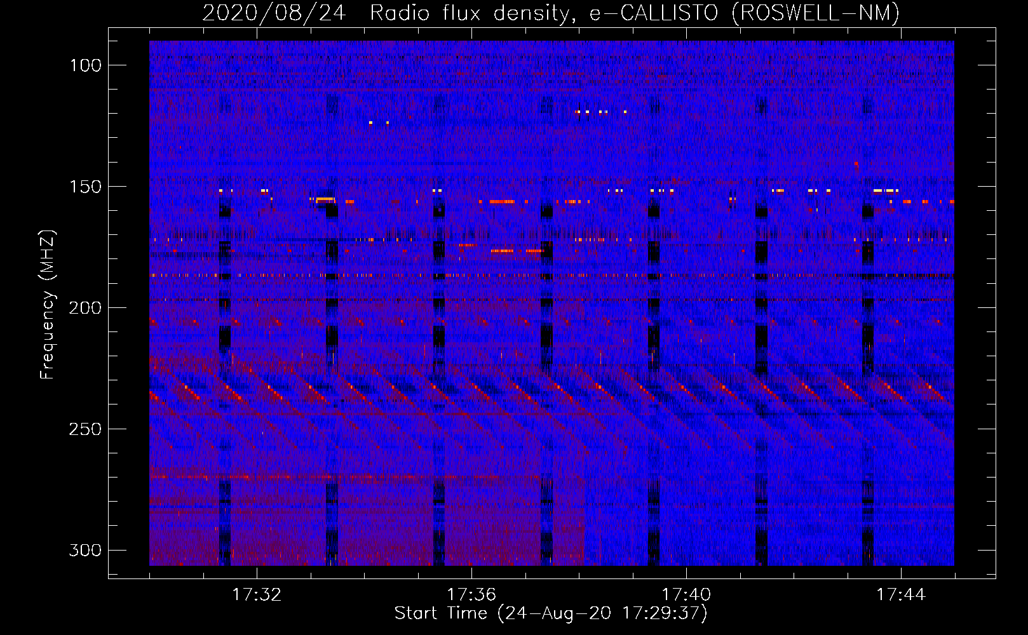The width and height of the screenshot is (1028, 635).
Task: Click the 17:40 time tick label
Action: click(686, 595)
